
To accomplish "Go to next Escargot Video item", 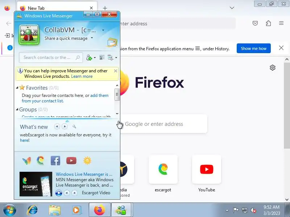I will pyautogui.click(x=75, y=193).
